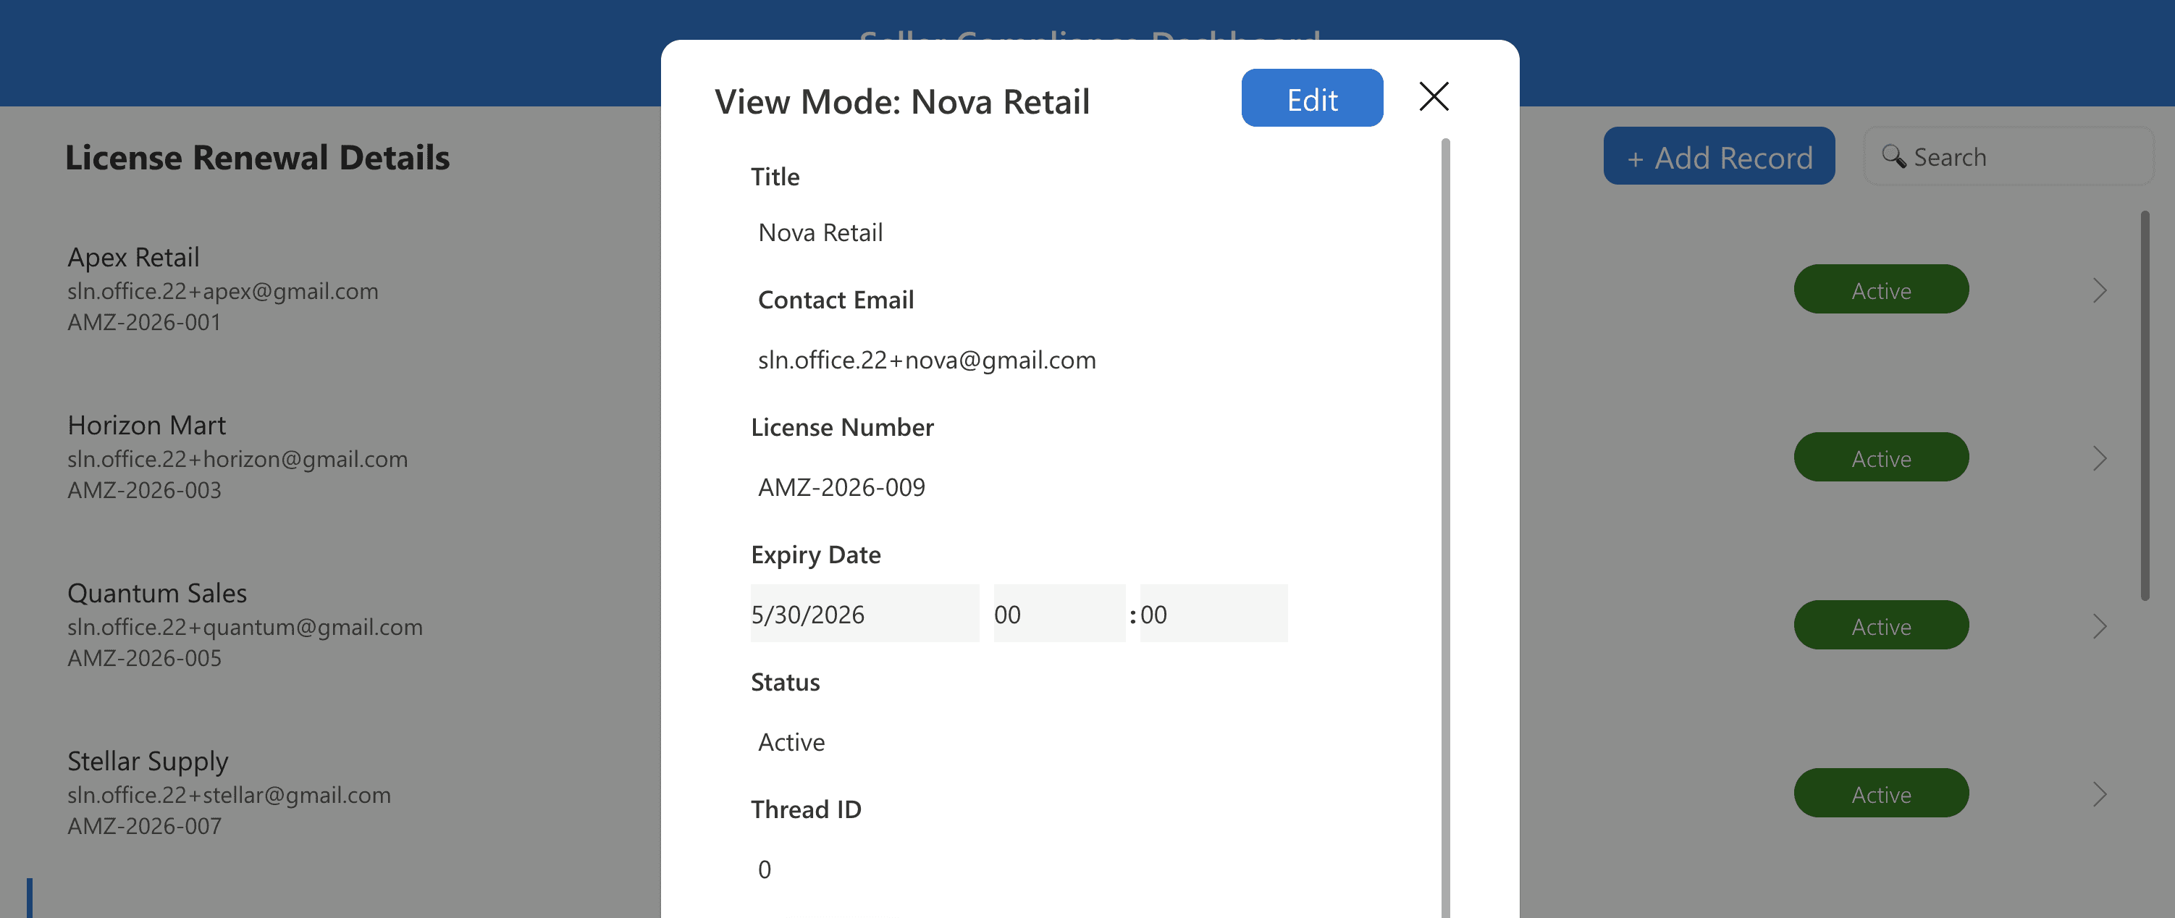This screenshot has width=2175, height=918.
Task: Click the search magnifier icon
Action: [1893, 156]
